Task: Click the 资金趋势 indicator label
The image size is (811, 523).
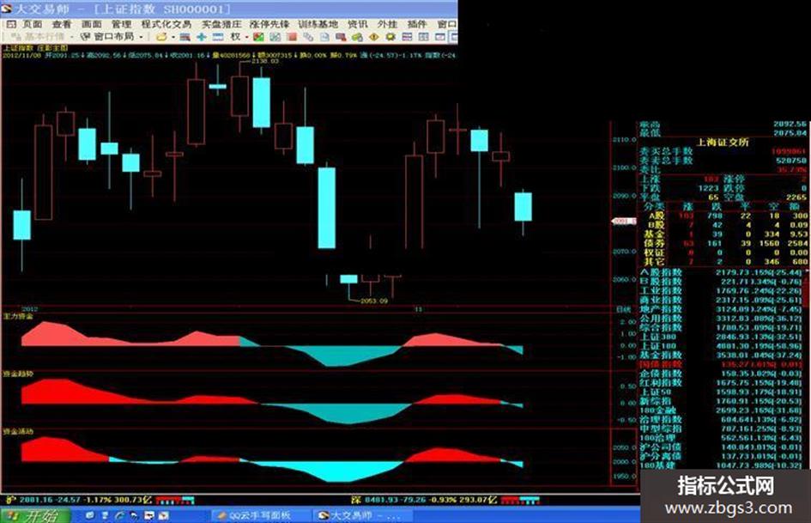Action: (x=18, y=374)
